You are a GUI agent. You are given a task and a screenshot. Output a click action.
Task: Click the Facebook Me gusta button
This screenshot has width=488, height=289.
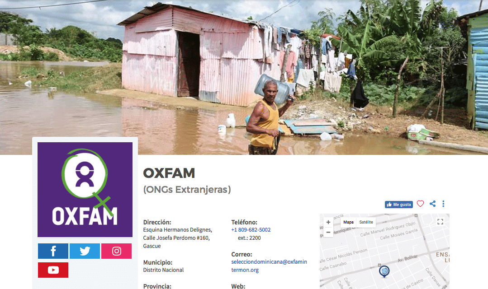(x=399, y=205)
